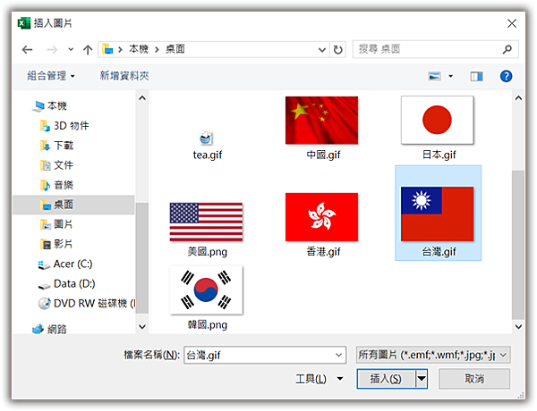Image resolution: width=537 pixels, height=411 pixels.
Task: Select the 中國.gif thumbnail
Action: click(x=321, y=121)
